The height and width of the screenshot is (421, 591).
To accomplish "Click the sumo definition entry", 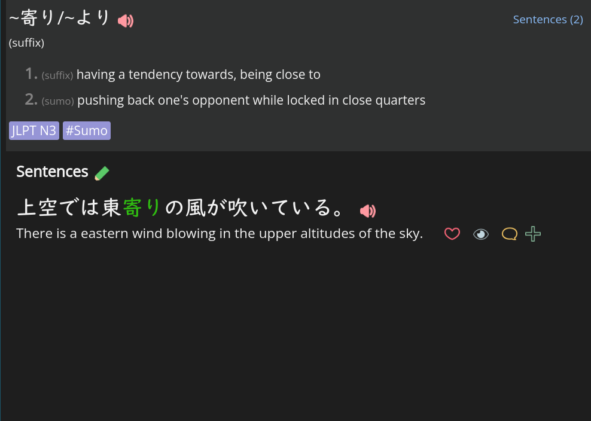I will [233, 100].
